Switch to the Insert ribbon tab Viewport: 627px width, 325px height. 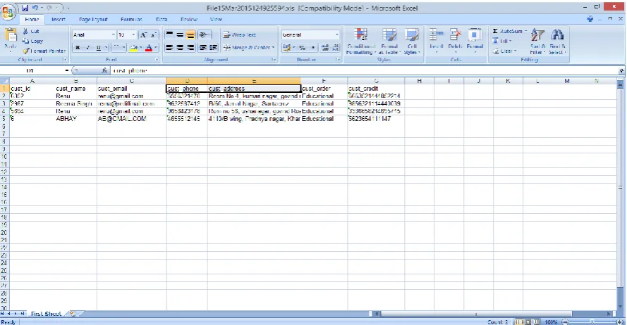[x=59, y=19]
